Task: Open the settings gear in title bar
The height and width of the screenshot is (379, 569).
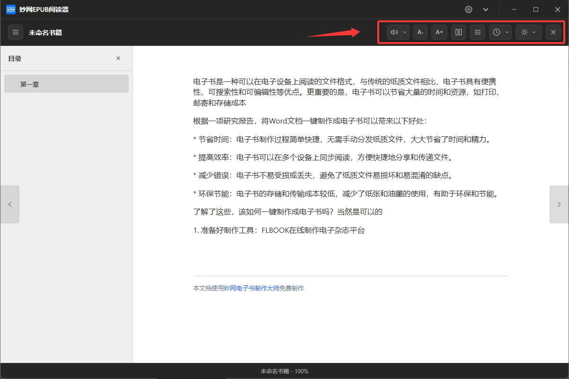Action: point(469,9)
